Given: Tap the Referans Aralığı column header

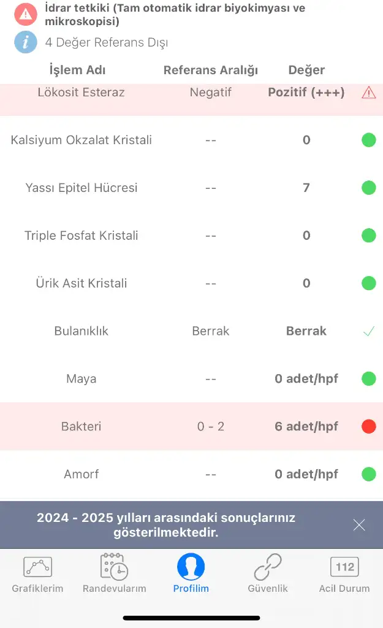Looking at the screenshot, I should click(x=211, y=70).
